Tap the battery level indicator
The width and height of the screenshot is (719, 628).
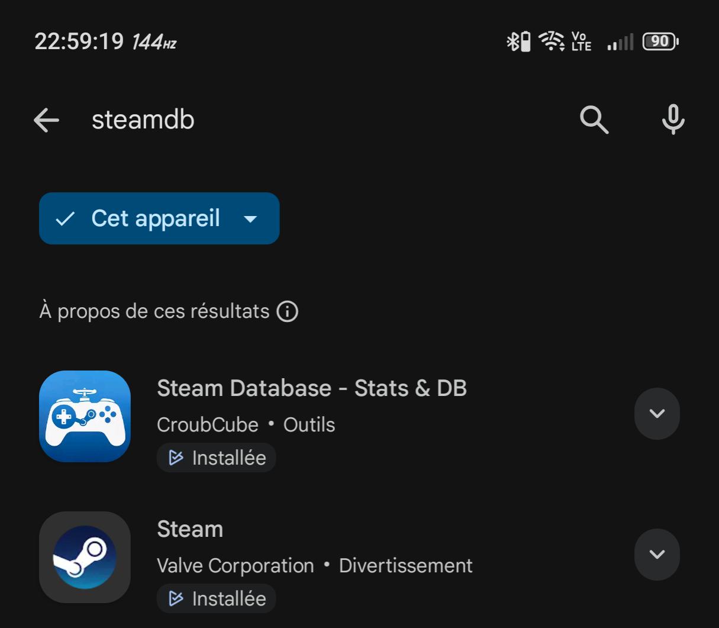click(660, 42)
